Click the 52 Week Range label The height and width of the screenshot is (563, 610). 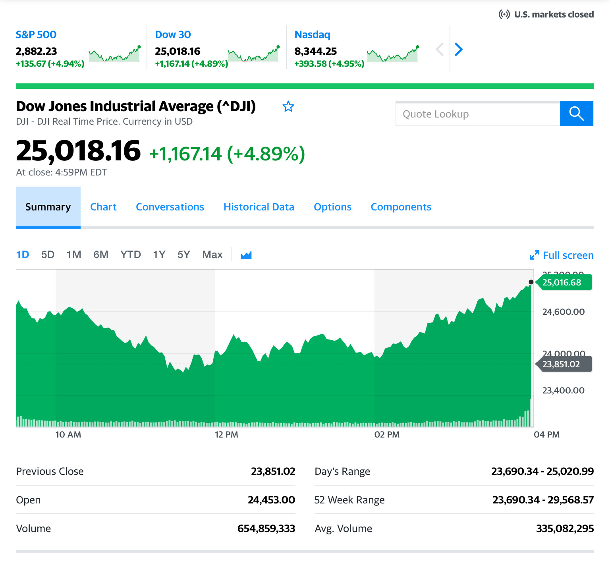coord(349,500)
